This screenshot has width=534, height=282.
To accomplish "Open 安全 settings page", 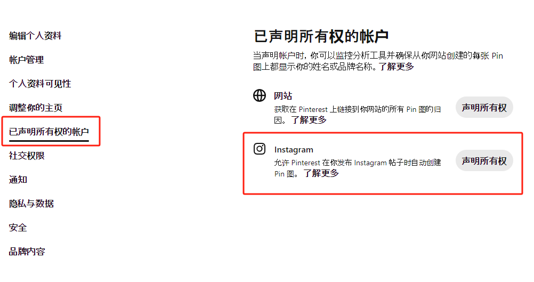I will [18, 228].
